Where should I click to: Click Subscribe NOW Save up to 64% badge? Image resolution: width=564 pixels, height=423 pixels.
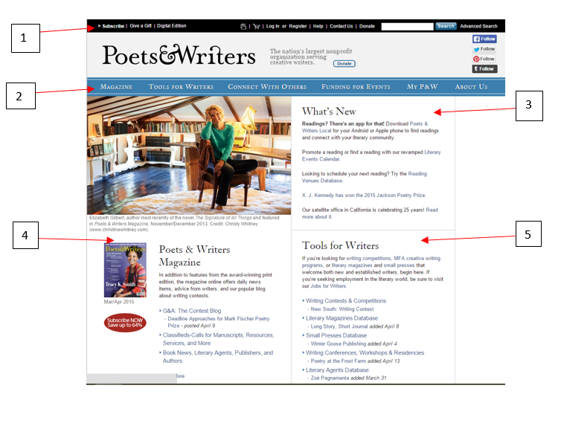point(125,323)
